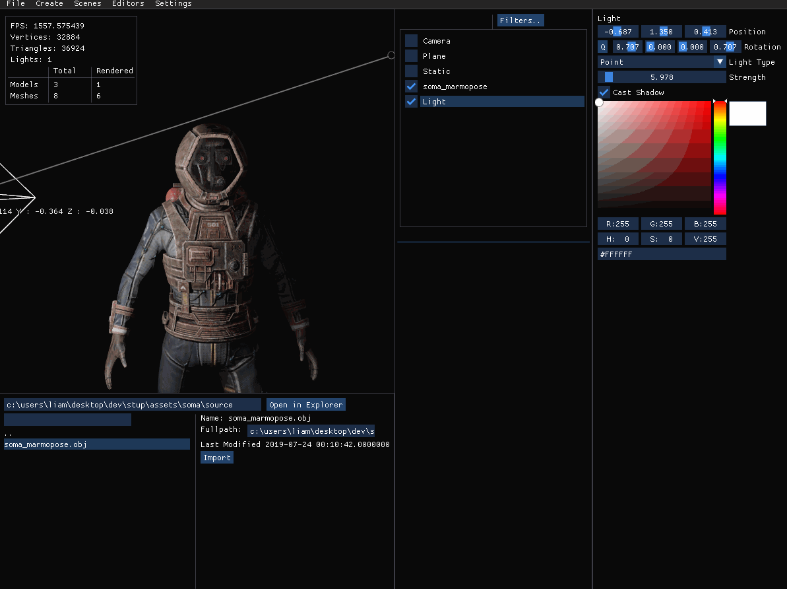
Task: Click the Open in Explorer button
Action: pyautogui.click(x=306, y=405)
